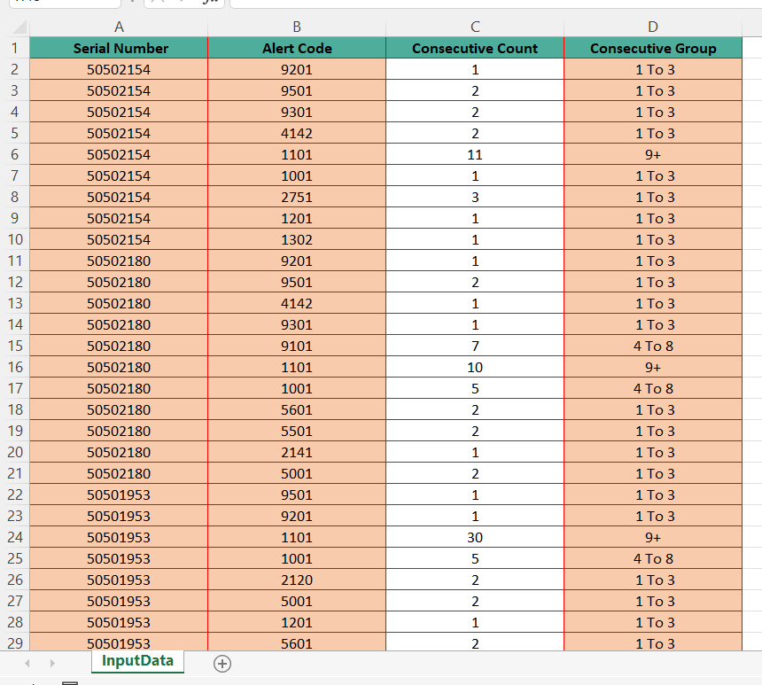Select column B header
This screenshot has height=685, width=762.
(297, 27)
